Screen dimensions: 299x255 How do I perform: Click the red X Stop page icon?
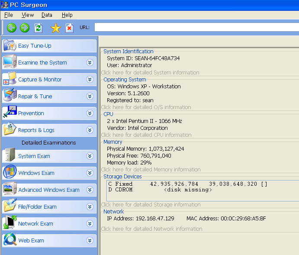pos(69,28)
